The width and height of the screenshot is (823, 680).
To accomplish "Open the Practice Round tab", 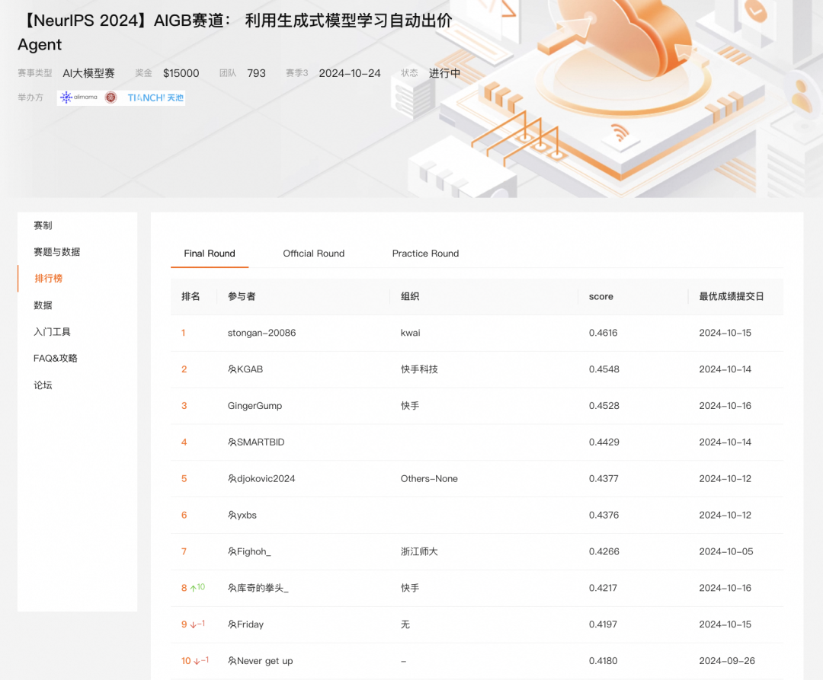I will 425,254.
